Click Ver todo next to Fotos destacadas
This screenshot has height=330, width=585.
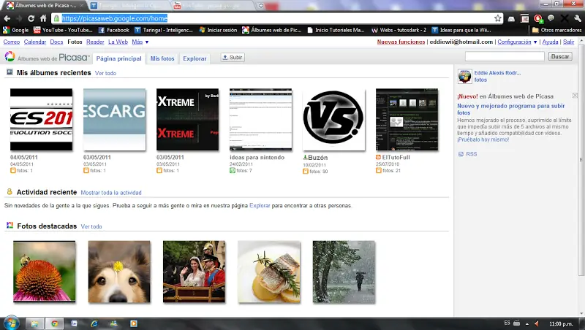click(x=91, y=226)
